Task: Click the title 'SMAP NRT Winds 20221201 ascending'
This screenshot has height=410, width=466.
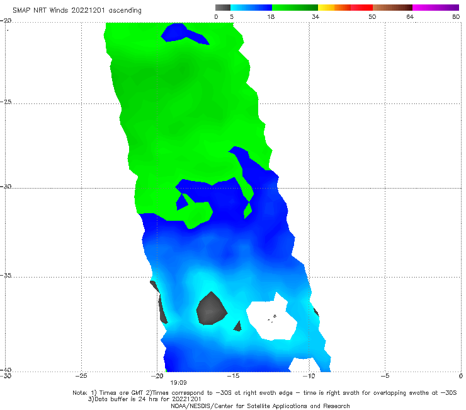Action: [77, 11]
